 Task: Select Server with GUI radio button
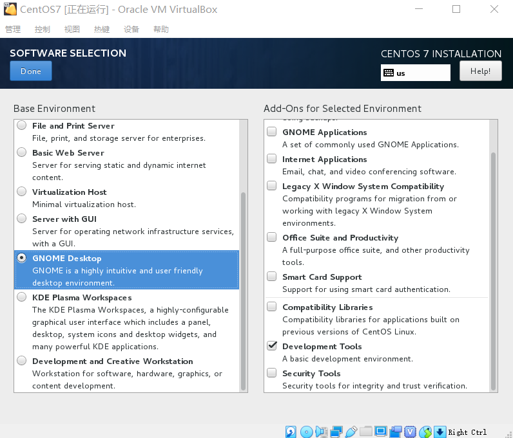(22, 219)
